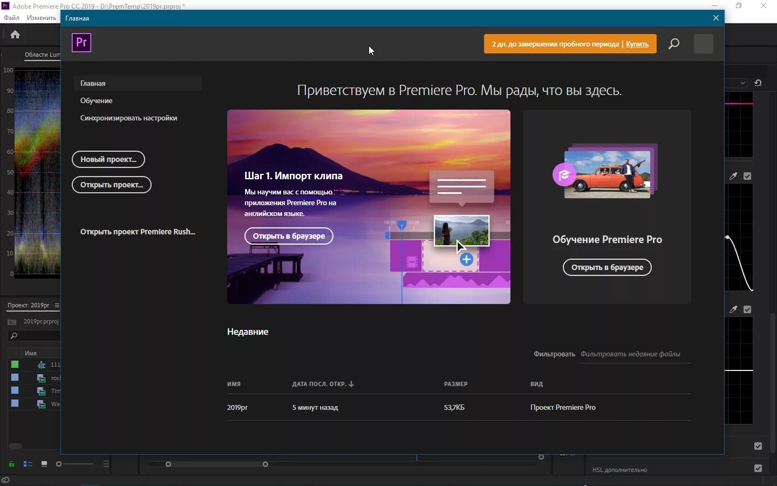Enable the upper curve checkbox in Lumetri
The image size is (777, 486).
(x=747, y=176)
